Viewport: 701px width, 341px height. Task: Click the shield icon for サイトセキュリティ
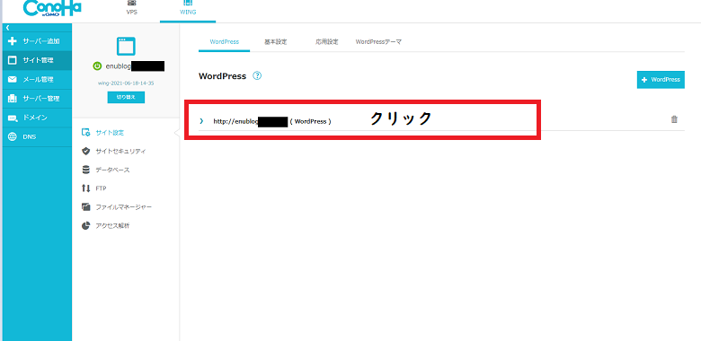[86, 152]
